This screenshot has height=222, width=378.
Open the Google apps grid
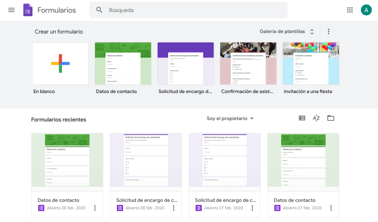click(x=350, y=10)
